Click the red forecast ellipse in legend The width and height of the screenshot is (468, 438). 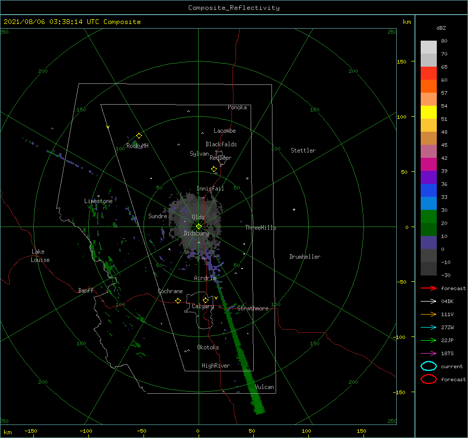[x=428, y=379]
